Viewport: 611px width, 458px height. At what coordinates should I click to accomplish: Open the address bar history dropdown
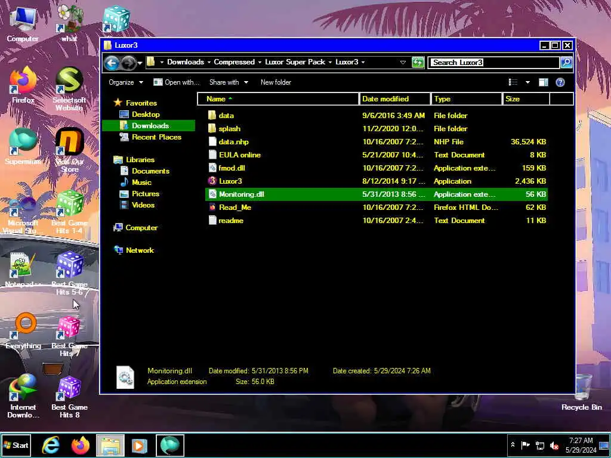click(403, 62)
